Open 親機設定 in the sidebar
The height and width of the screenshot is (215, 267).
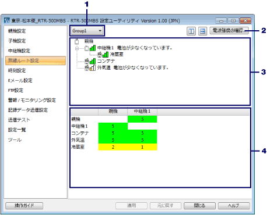pos(17,31)
